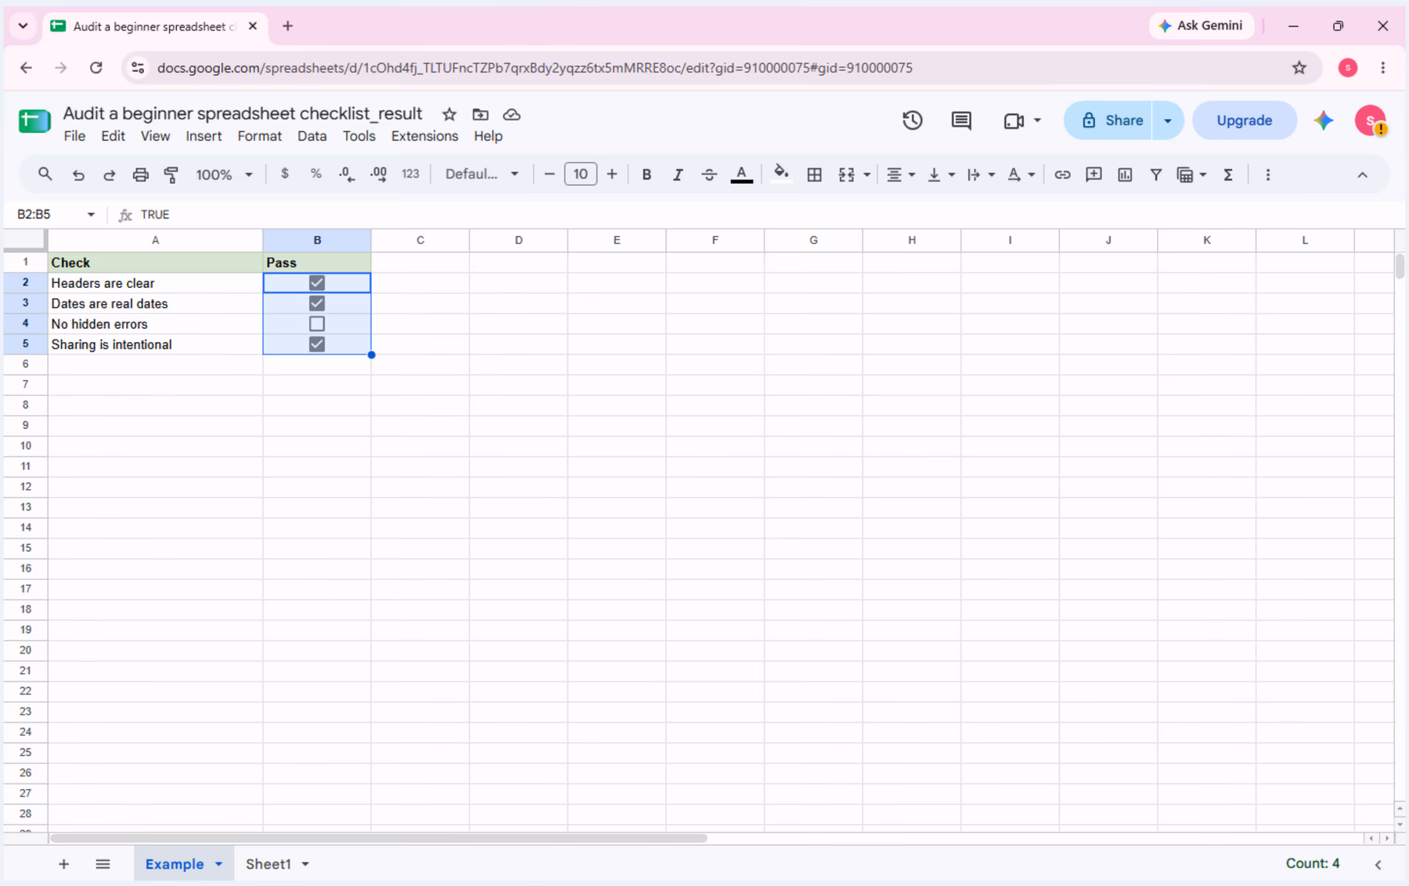The image size is (1409, 886).
Task: Open the Data menu
Action: (x=312, y=136)
